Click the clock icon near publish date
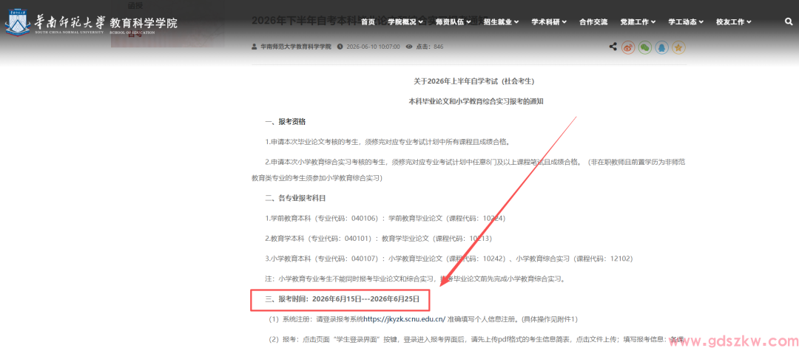The image size is (799, 348). (x=340, y=47)
